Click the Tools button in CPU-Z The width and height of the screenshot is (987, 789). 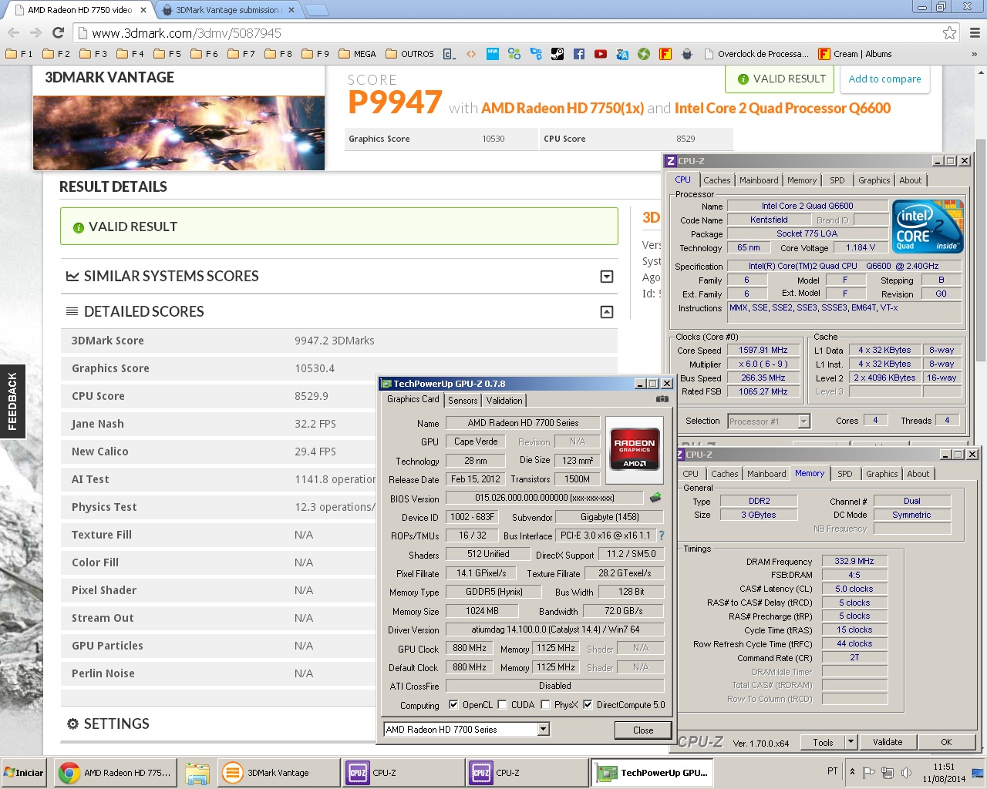point(823,742)
